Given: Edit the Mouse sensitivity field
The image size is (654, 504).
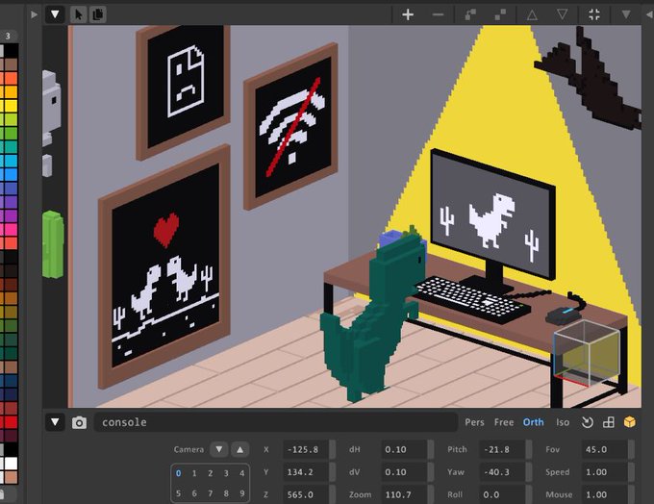Looking at the screenshot, I should (604, 494).
